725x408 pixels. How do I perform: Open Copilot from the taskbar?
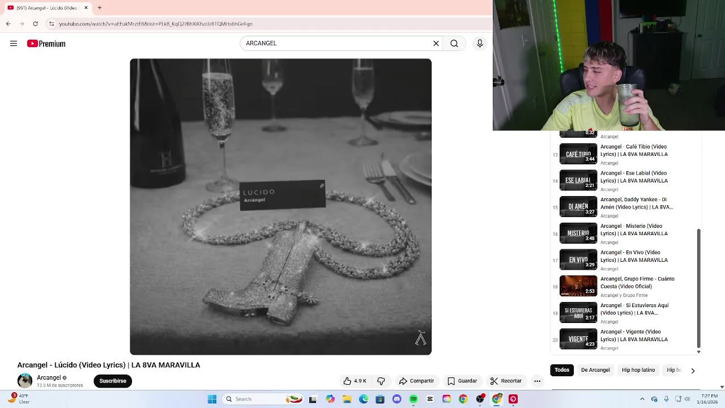[x=330, y=399]
